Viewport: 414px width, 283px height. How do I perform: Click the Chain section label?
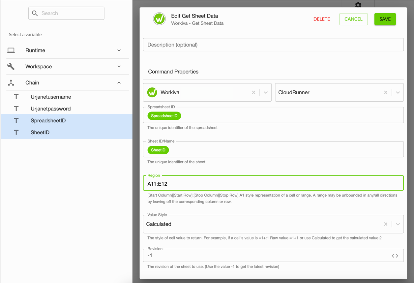(x=32, y=83)
